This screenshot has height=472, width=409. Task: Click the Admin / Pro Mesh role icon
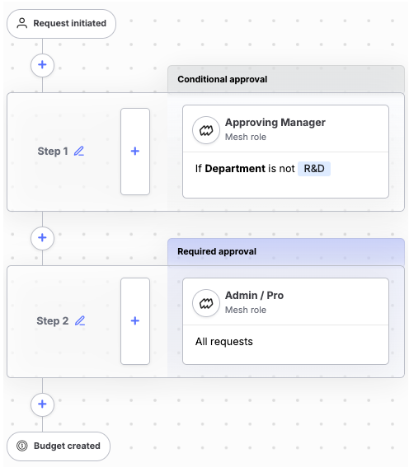[x=206, y=303]
